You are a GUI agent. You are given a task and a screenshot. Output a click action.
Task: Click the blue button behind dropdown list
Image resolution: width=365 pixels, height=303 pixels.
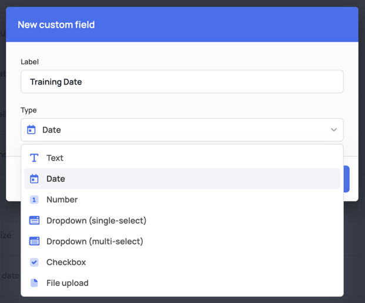point(346,179)
